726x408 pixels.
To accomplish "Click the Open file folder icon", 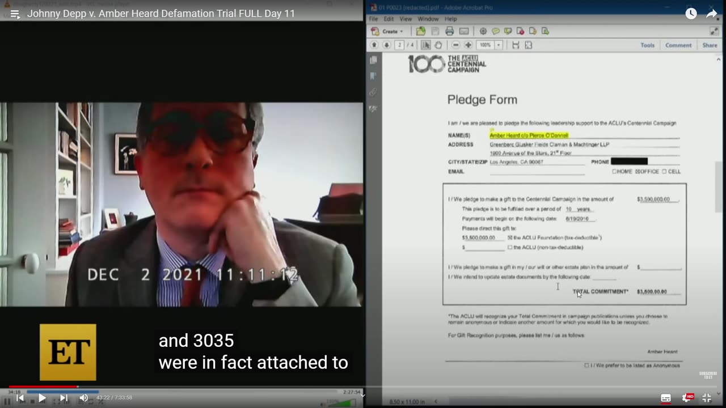I will (420, 31).
